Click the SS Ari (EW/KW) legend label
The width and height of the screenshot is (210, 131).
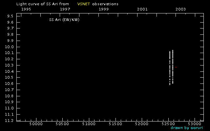pos(64,20)
